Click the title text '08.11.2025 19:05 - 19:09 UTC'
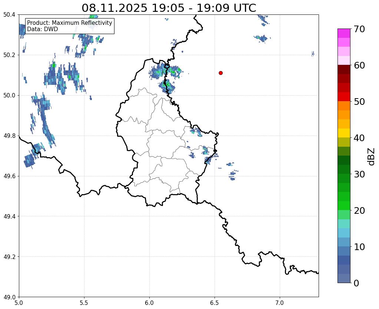379x309 pixels. click(169, 8)
